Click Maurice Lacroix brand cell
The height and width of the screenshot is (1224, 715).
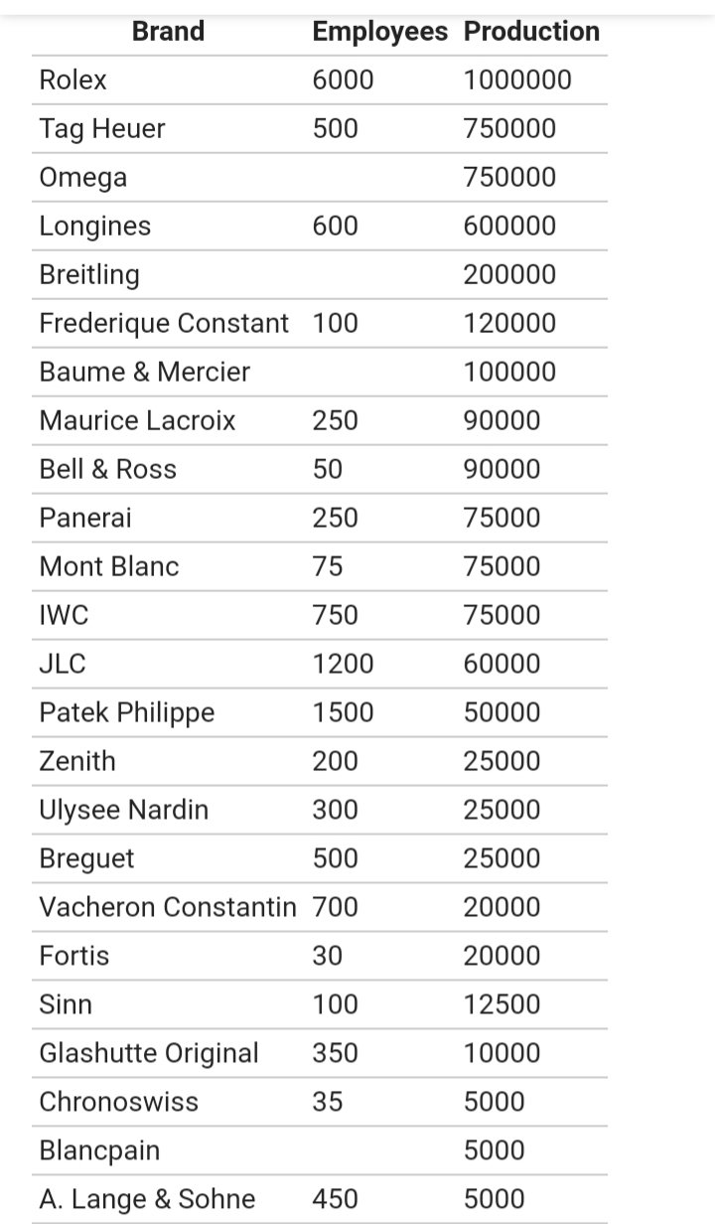point(137,421)
